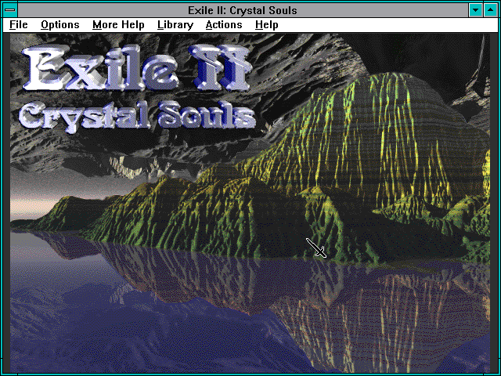Open the More Help menu
The image size is (501, 376).
(x=118, y=25)
